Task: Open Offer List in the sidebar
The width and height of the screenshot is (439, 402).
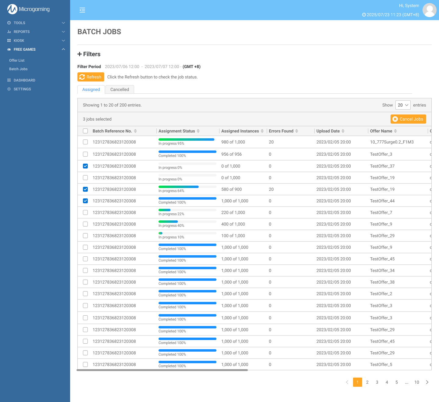Action: click(x=17, y=60)
